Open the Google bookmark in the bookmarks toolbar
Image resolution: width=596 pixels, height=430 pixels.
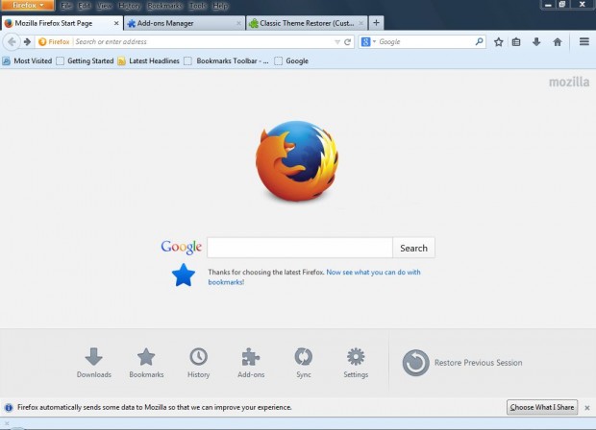[291, 60]
